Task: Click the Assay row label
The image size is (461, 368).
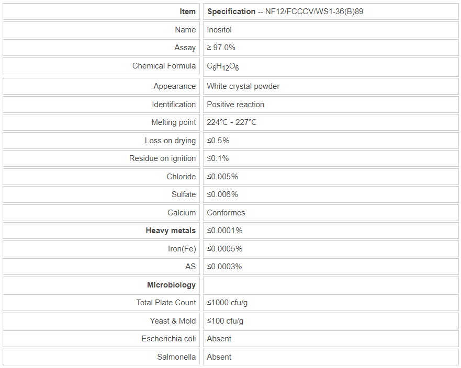Action: (x=185, y=48)
